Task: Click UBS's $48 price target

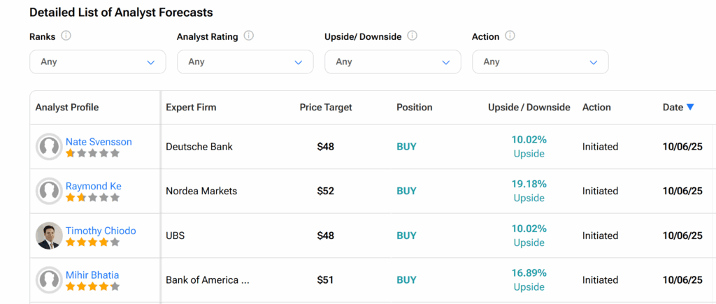Action: tap(326, 236)
